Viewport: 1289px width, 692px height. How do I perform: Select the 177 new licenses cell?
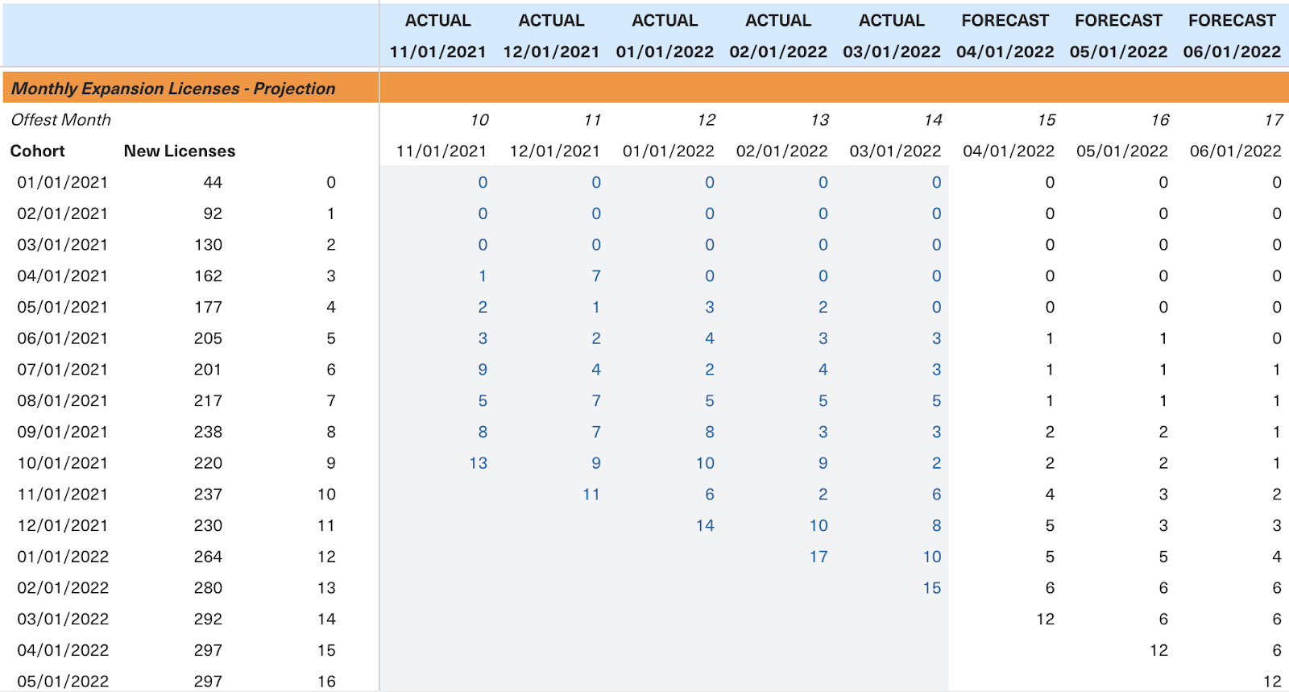click(x=208, y=308)
